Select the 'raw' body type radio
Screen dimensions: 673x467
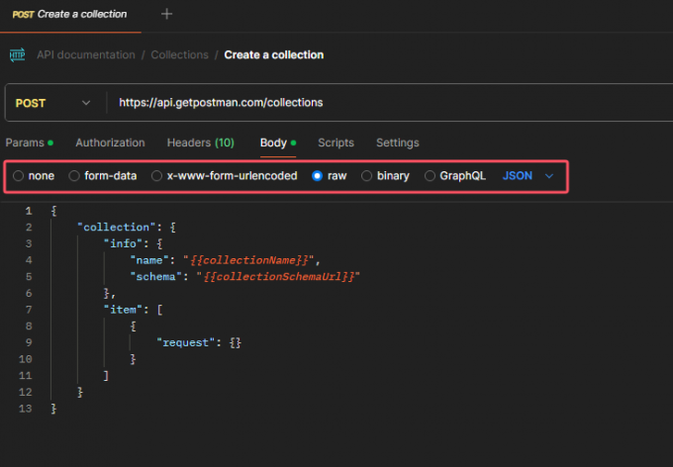[x=317, y=175]
